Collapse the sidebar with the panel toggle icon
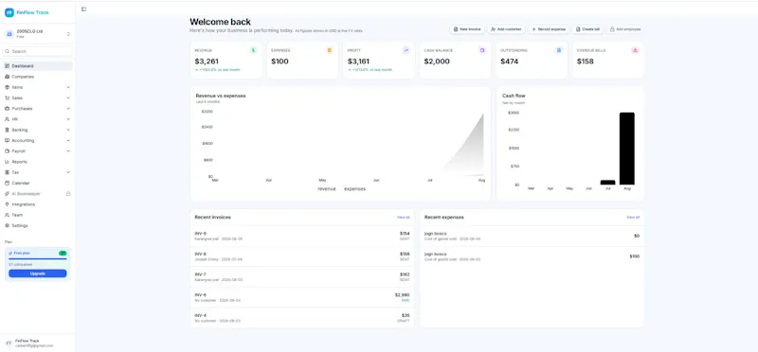 click(83, 9)
